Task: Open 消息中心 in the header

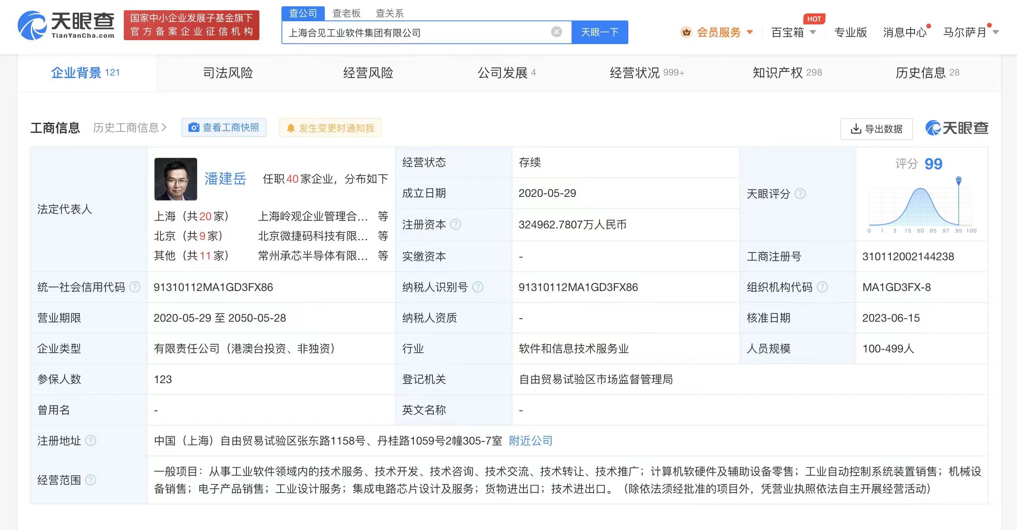Action: tap(905, 32)
